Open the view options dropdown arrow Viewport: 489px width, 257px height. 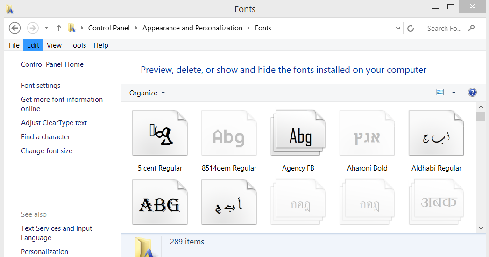[x=454, y=93]
